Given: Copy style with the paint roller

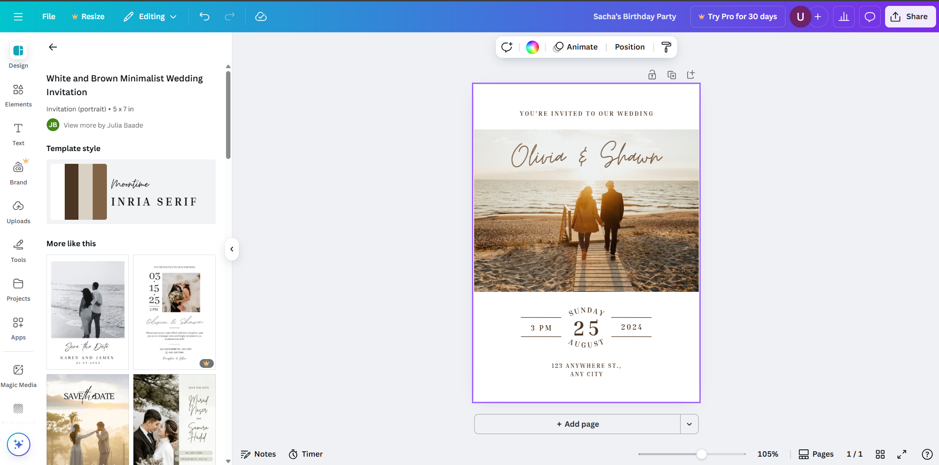Looking at the screenshot, I should (x=666, y=47).
